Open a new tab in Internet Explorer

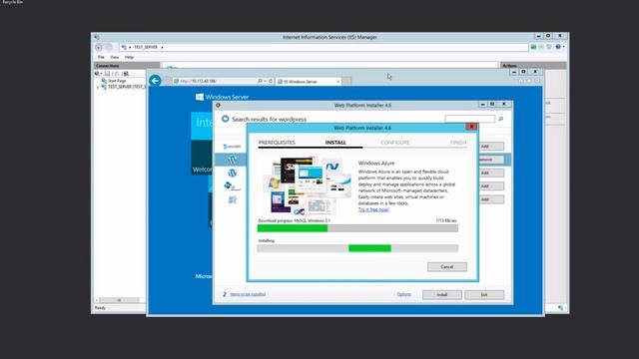(346, 81)
